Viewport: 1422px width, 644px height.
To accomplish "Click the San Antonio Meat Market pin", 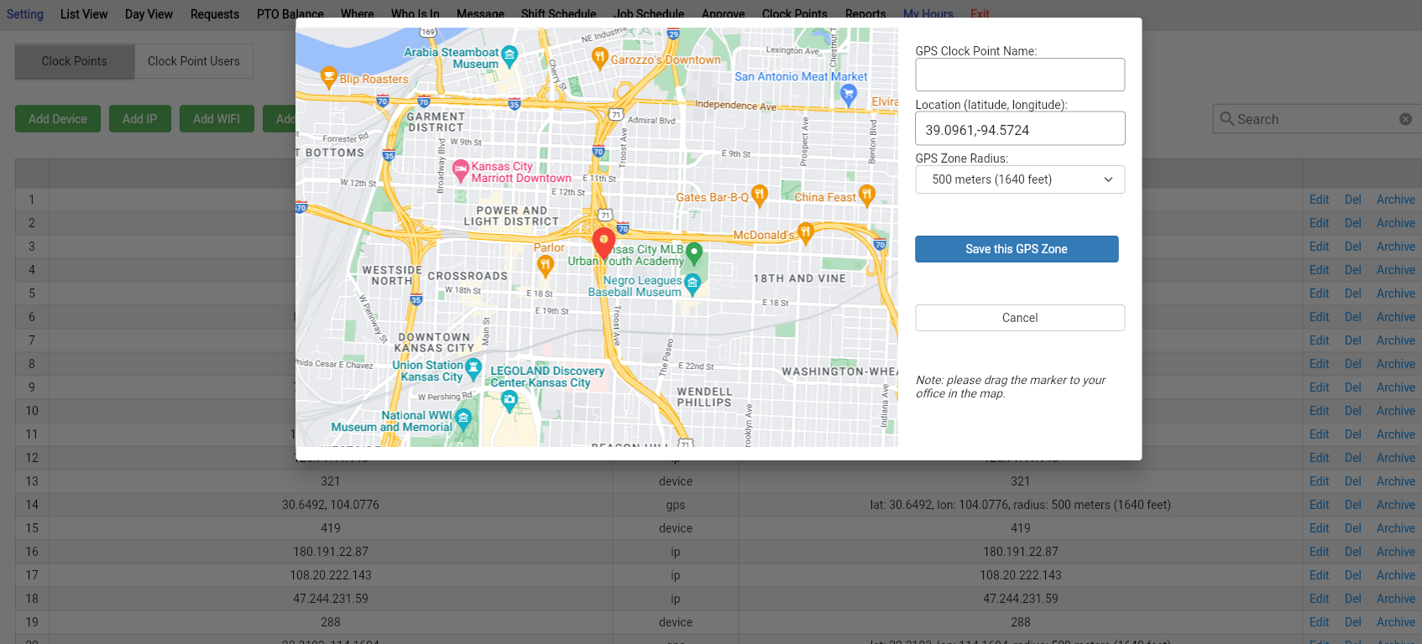I will (x=849, y=95).
